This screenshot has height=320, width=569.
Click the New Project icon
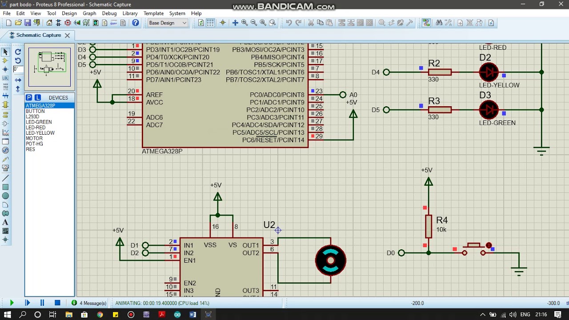(x=8, y=23)
